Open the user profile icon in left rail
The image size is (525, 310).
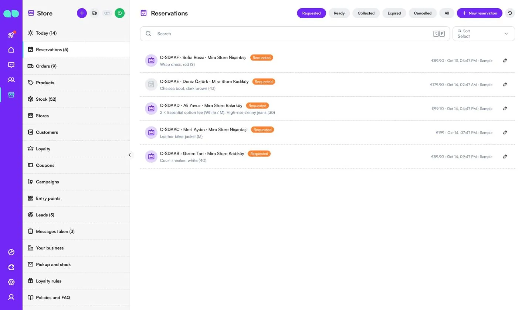click(11, 297)
